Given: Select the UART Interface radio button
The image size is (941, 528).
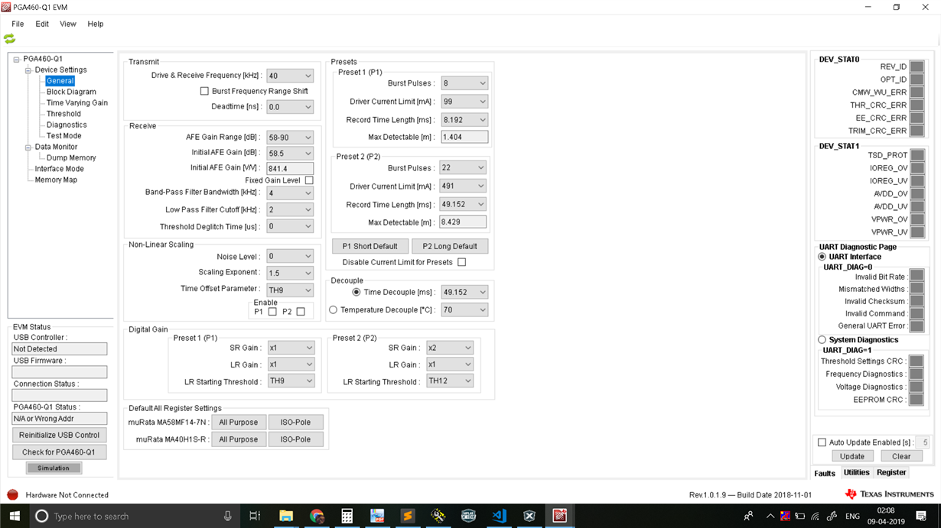Looking at the screenshot, I should coord(822,257).
